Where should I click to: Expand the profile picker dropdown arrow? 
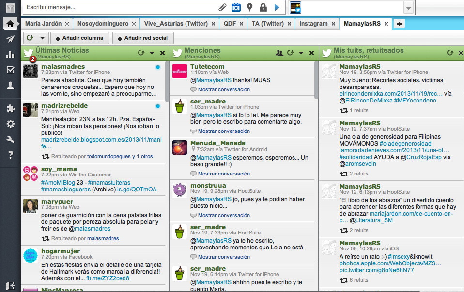(x=408, y=8)
